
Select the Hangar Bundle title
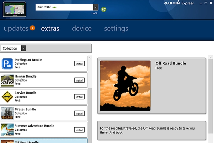[x=26, y=76]
